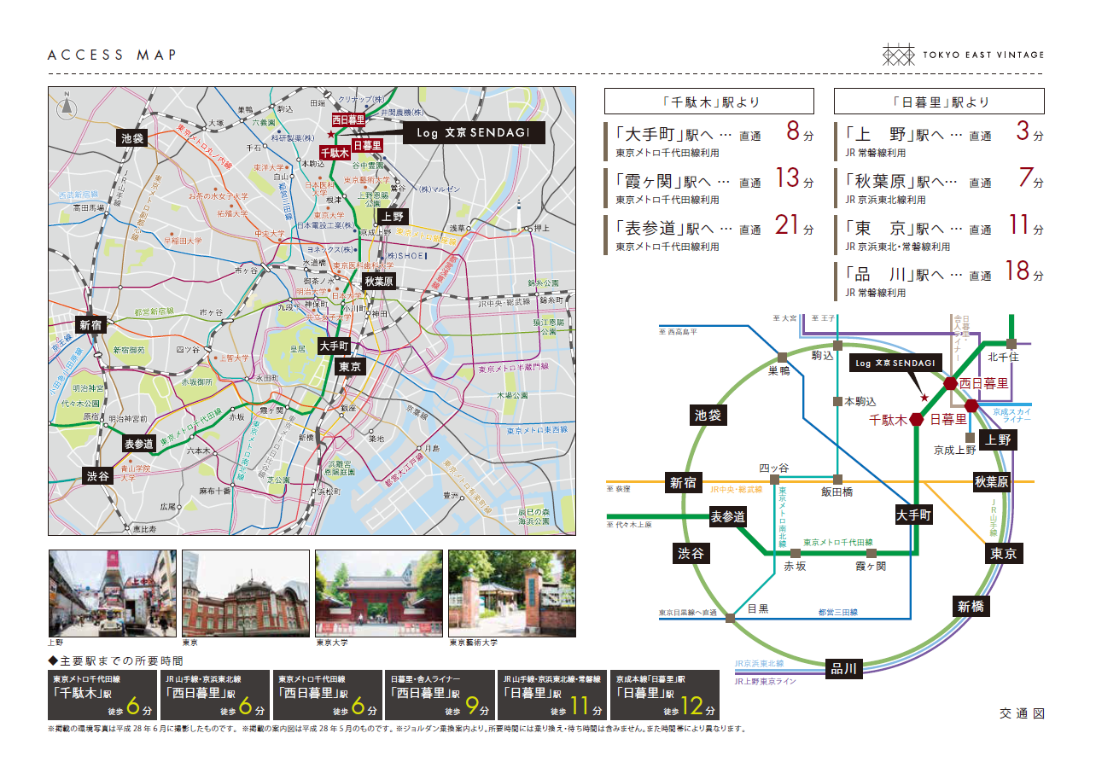Click the north compass icon on the map
Viewport: 1096px width, 768px height.
pyautogui.click(x=67, y=108)
